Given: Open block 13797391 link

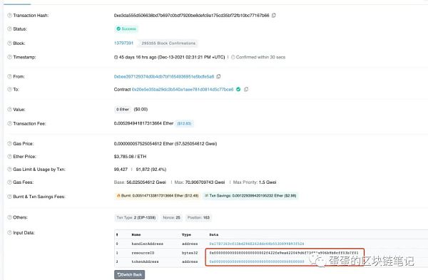Looking at the screenshot, I should 123,43.
